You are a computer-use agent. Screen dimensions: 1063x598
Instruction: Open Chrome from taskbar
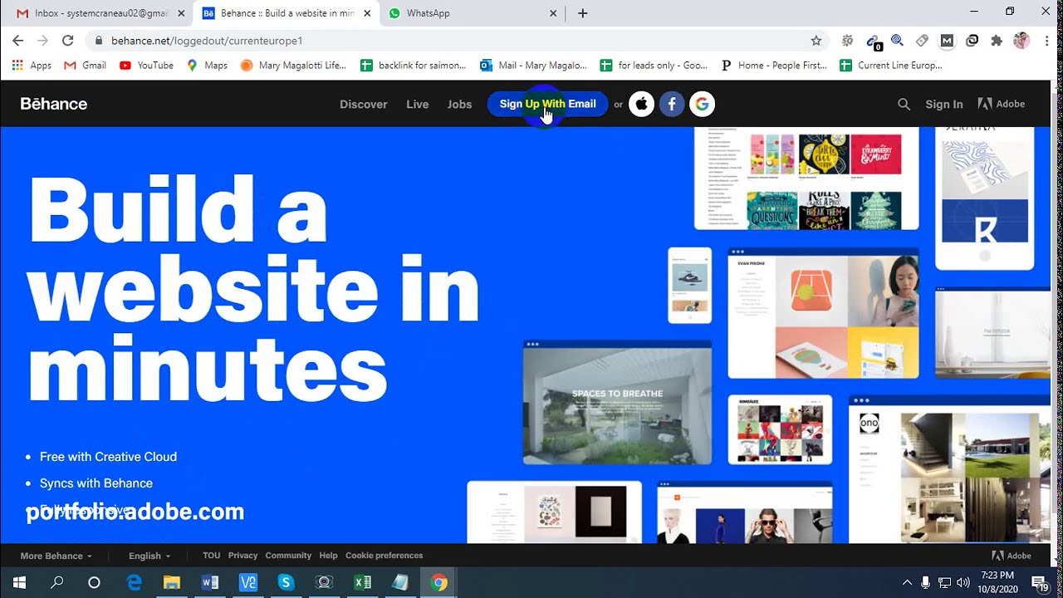pos(439,583)
